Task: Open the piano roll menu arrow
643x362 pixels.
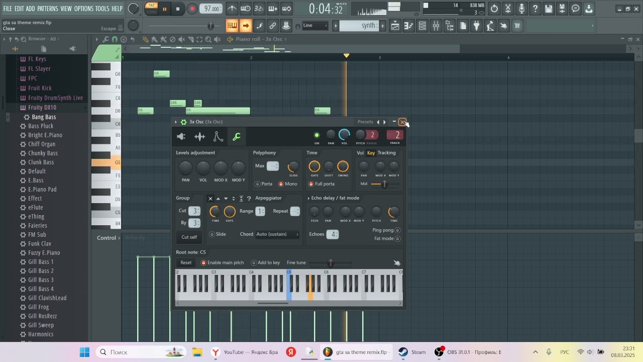Action: pos(97,39)
